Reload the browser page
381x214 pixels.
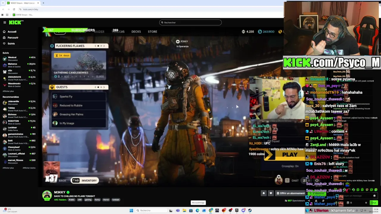pyautogui.click(x=14, y=9)
